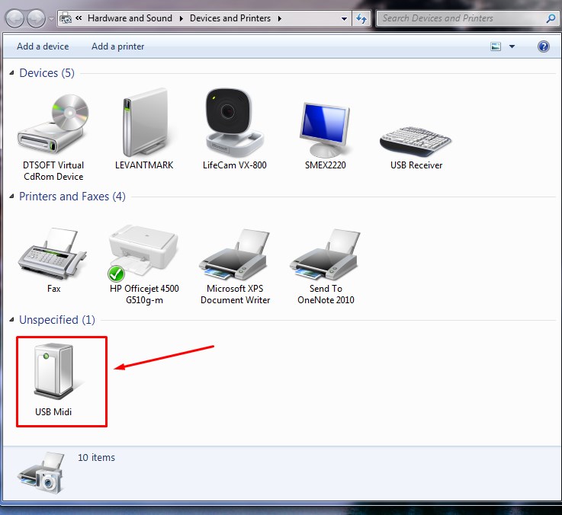The height and width of the screenshot is (515, 562).
Task: Click Add a device
Action: (x=43, y=46)
